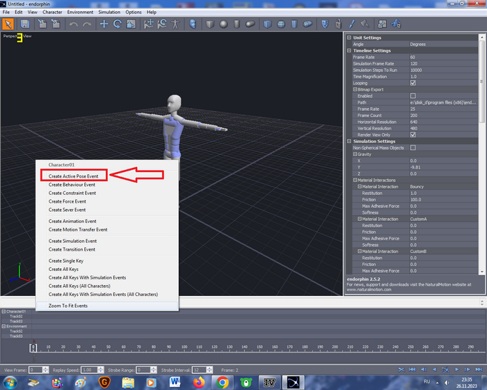Click the Replay Speed input field
The image size is (487, 390).
(x=88, y=369)
